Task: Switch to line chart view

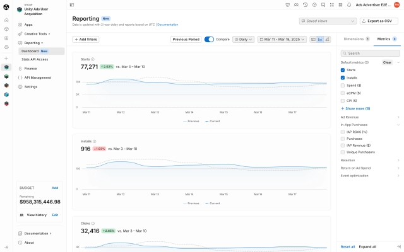Action: pos(320,39)
